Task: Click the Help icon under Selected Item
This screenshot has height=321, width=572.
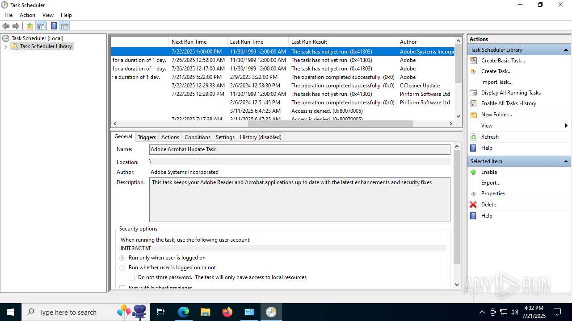Action: coord(473,216)
